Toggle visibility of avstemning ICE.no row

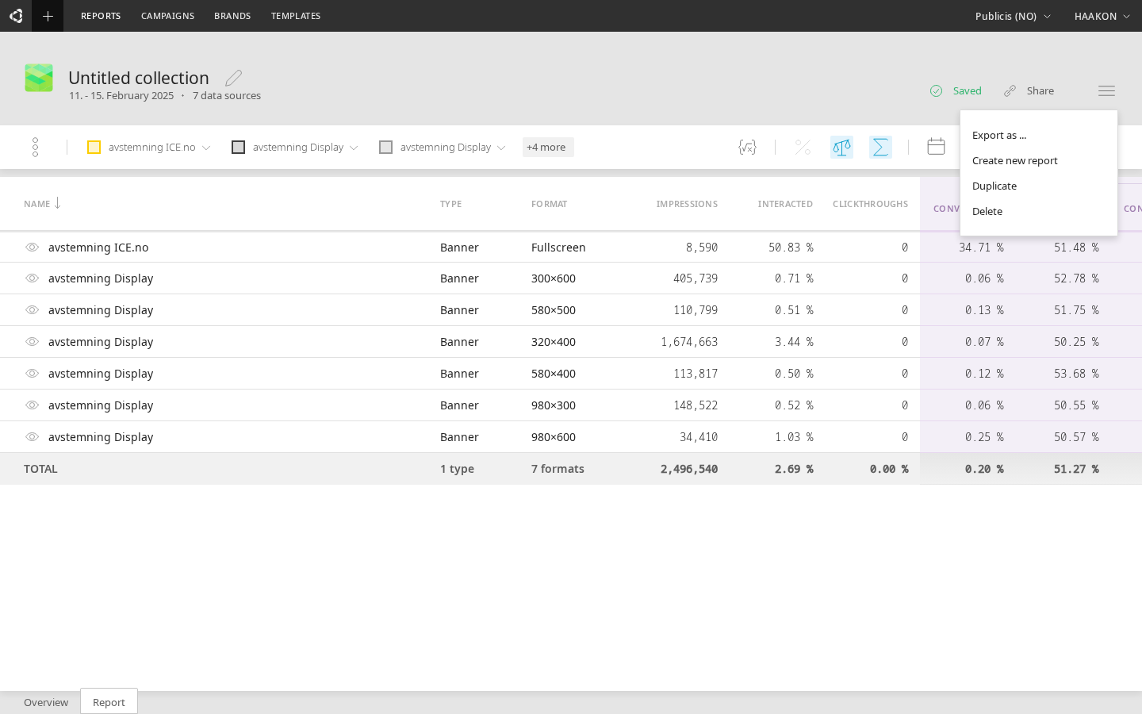click(x=33, y=247)
